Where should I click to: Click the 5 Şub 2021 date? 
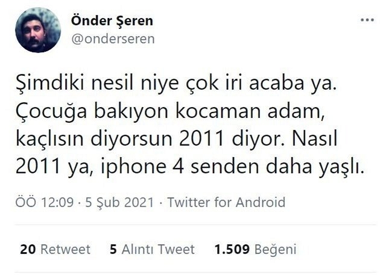coord(119,202)
